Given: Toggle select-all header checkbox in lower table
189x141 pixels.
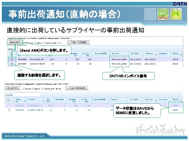Looking at the screenshot, I should pyautogui.click(x=9, y=100).
